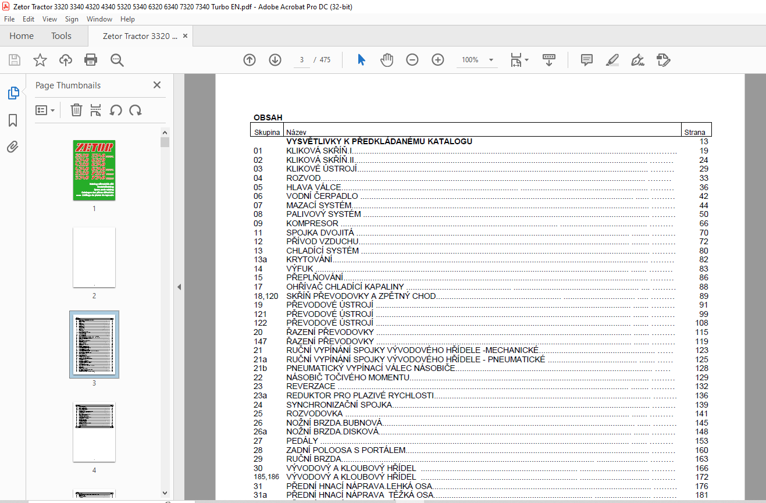Upload the file with the cloud arrow icon
Image resolution: width=766 pixels, height=503 pixels.
pyautogui.click(x=65, y=60)
